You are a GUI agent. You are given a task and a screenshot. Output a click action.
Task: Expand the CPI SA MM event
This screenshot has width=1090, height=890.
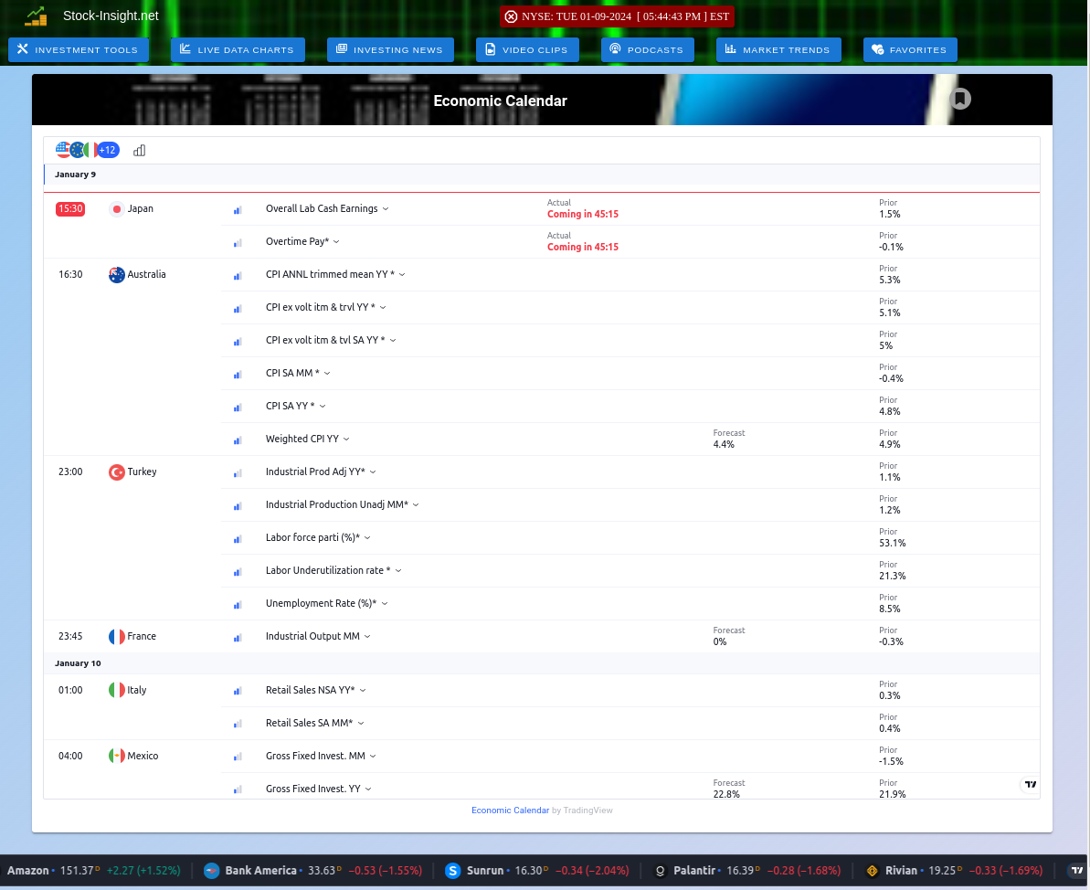(327, 374)
